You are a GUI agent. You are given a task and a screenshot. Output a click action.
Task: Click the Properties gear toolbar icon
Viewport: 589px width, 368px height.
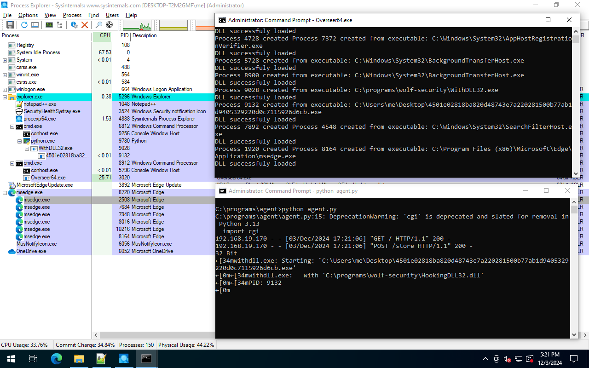74,25
